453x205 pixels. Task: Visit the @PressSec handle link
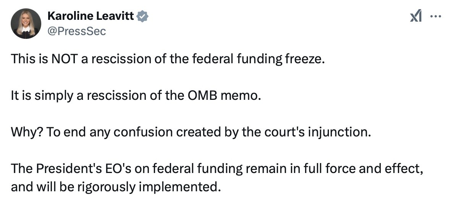pos(76,31)
